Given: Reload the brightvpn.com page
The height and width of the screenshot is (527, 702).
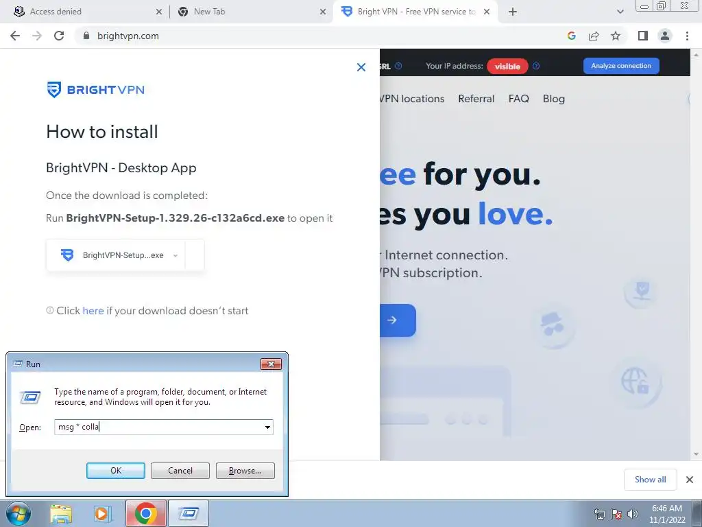Looking at the screenshot, I should point(59,36).
